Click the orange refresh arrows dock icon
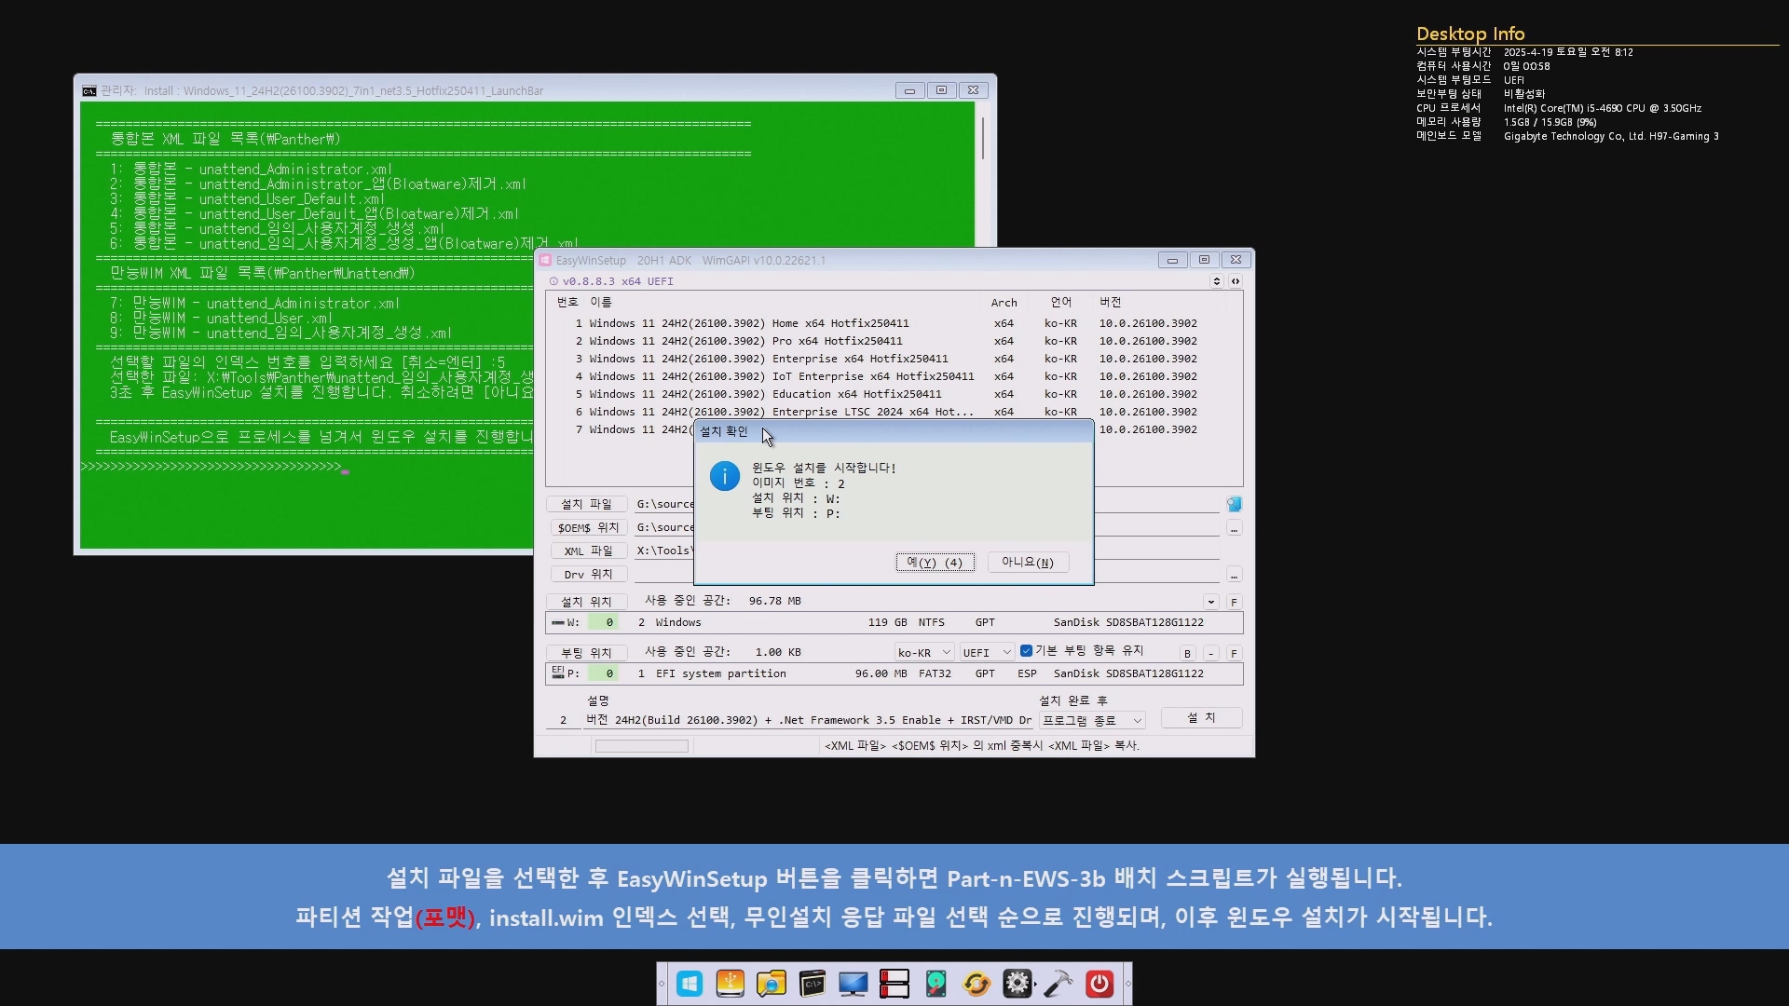1789x1006 pixels. (x=976, y=984)
